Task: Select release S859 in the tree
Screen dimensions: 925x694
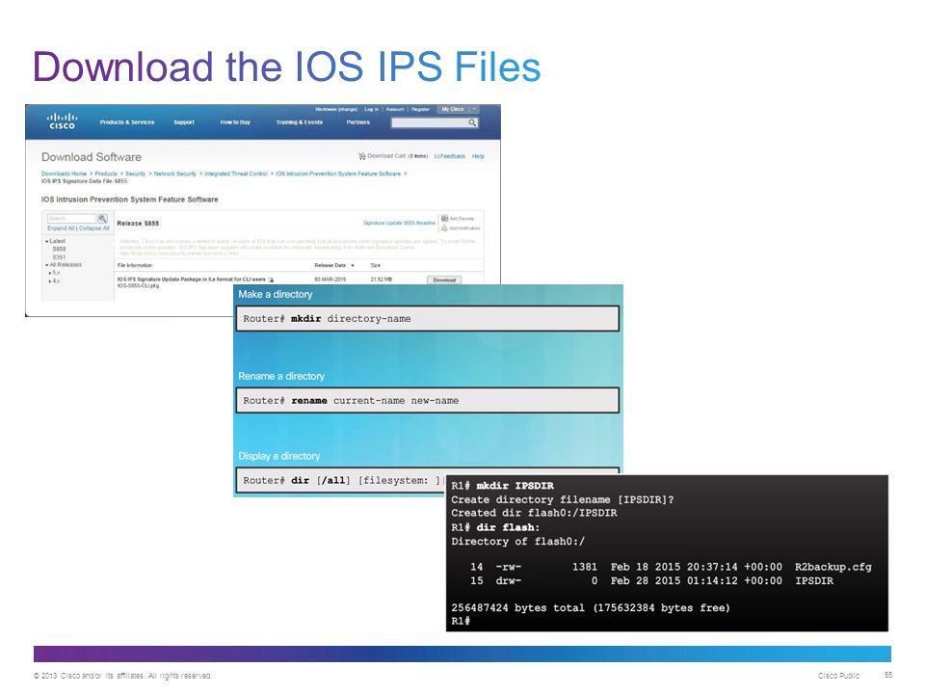Action: (x=59, y=249)
